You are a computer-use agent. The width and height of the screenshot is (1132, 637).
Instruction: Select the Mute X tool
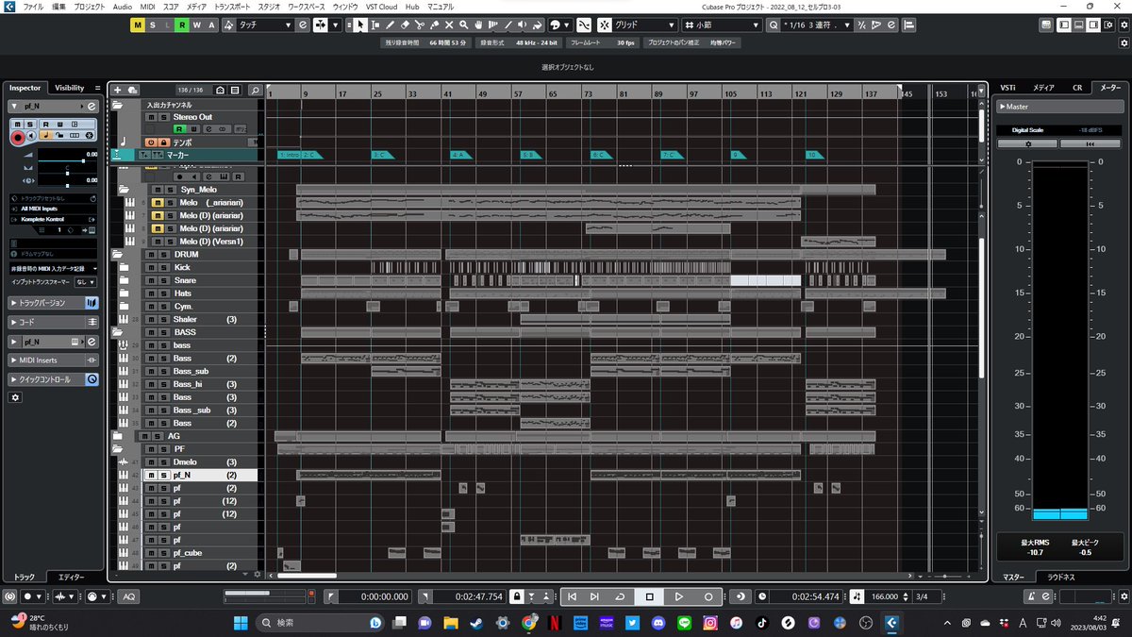pos(449,25)
